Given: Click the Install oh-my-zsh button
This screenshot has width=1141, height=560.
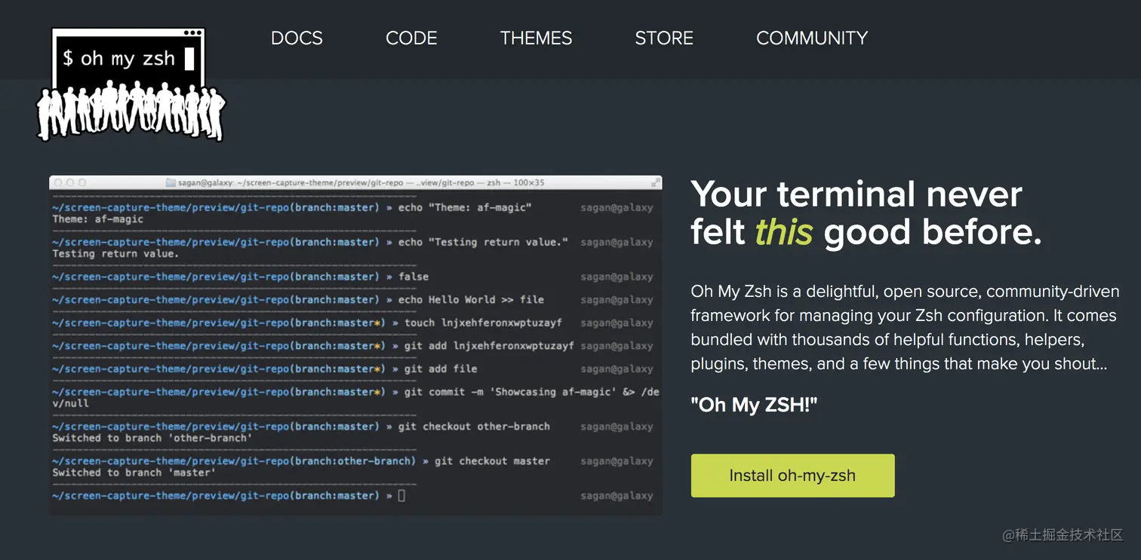Looking at the screenshot, I should (x=792, y=476).
